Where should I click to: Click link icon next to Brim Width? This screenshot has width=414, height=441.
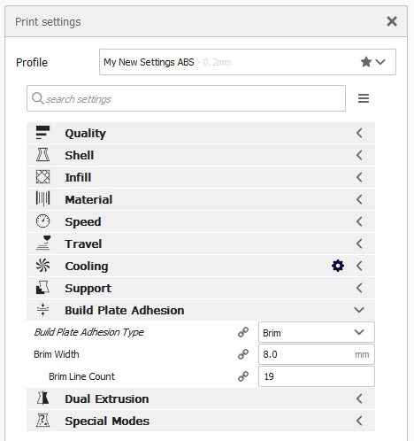click(x=243, y=354)
